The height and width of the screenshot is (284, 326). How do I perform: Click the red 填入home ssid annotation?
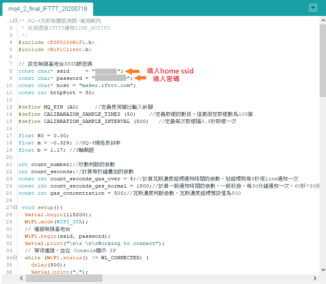click(170, 71)
